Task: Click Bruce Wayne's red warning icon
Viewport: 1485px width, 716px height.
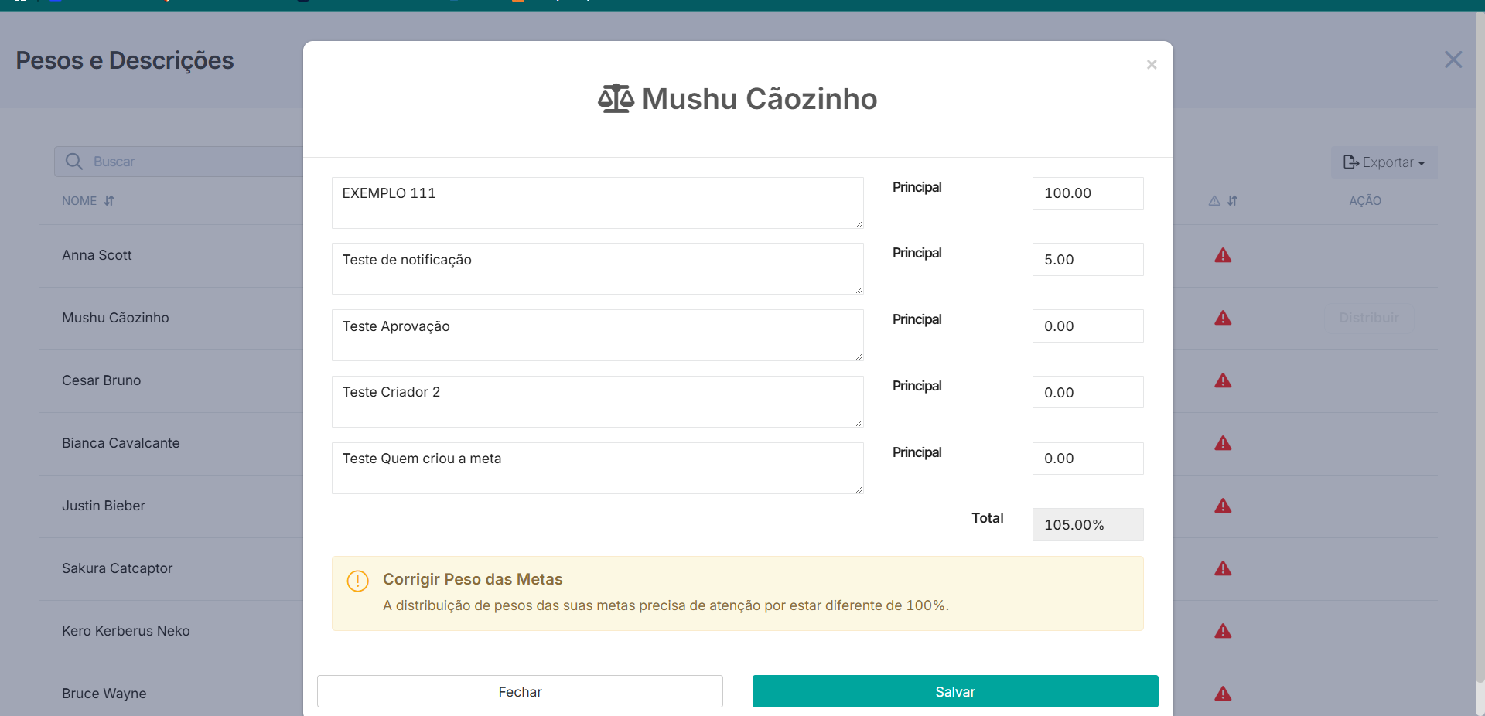Action: coord(1223,694)
